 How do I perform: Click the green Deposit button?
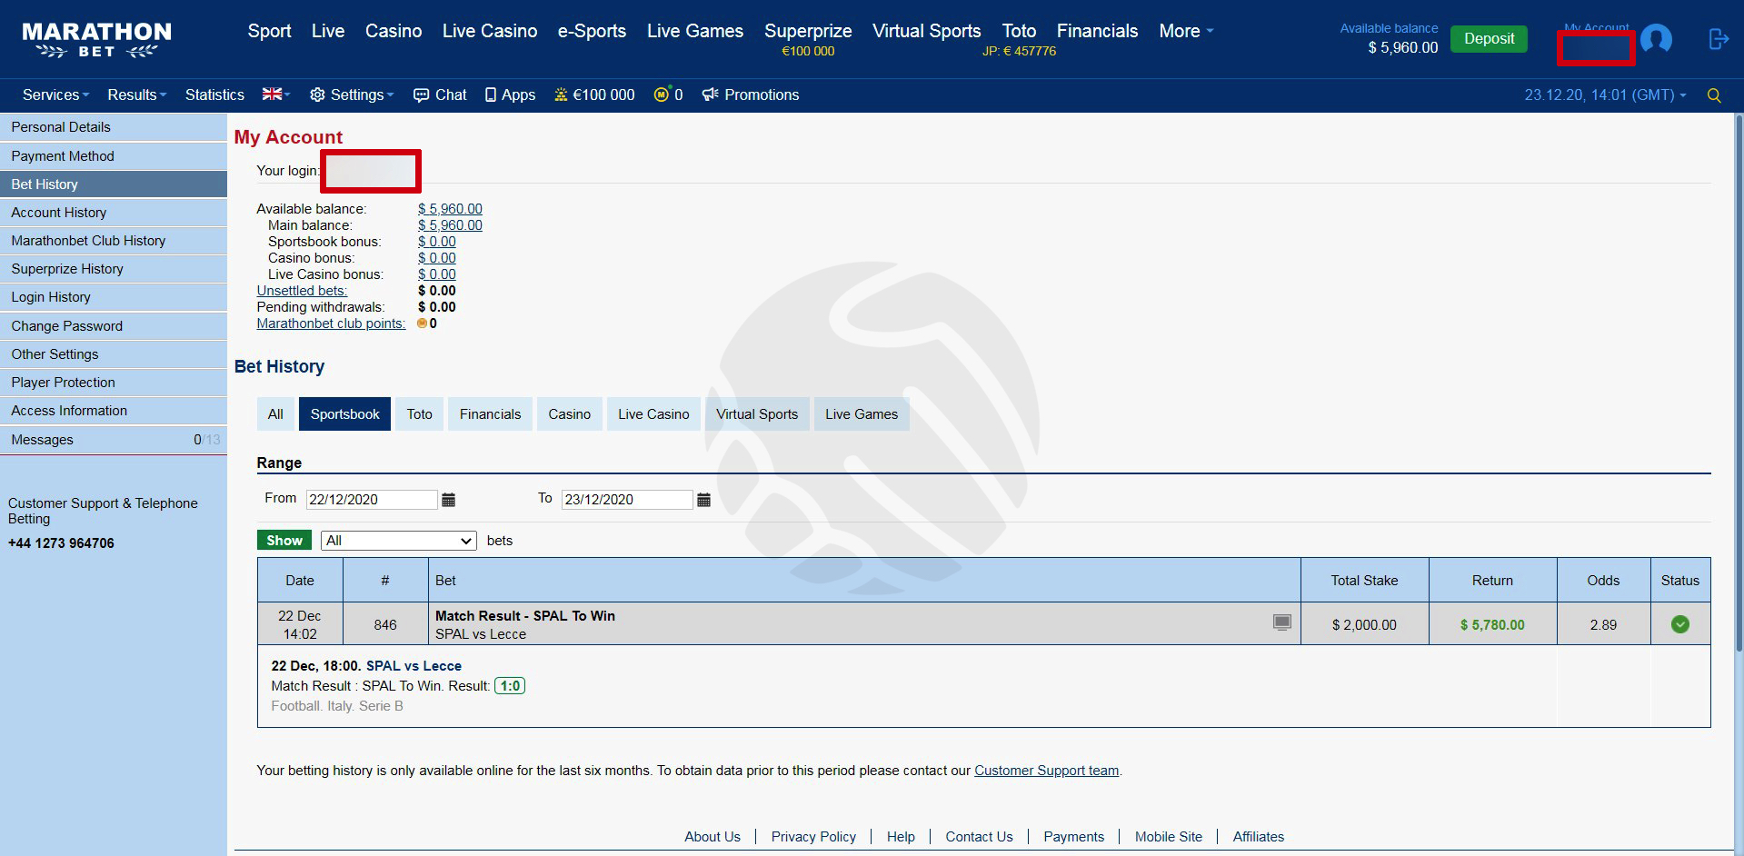[x=1489, y=39]
